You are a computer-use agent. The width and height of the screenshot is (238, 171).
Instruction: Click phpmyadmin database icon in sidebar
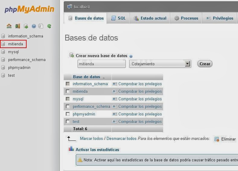[3, 68]
